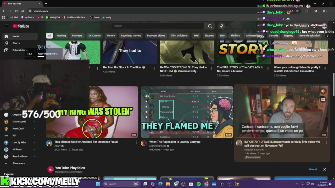Screen dimensions: 335x188
Task: Open options menu for Insurance Fraud video
Action: [x=137, y=142]
